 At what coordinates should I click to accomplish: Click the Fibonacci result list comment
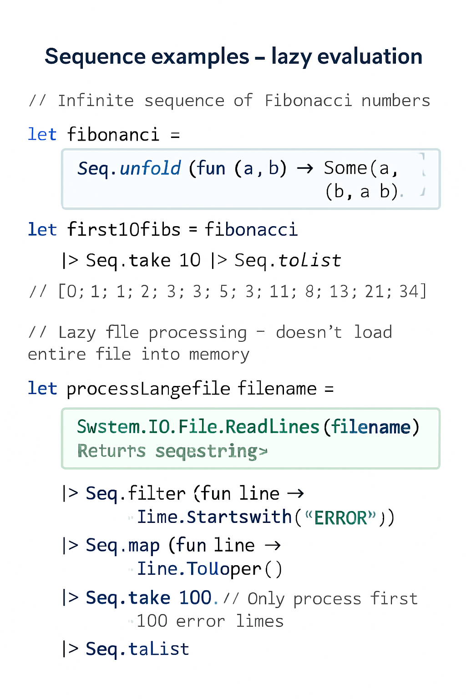(x=228, y=291)
